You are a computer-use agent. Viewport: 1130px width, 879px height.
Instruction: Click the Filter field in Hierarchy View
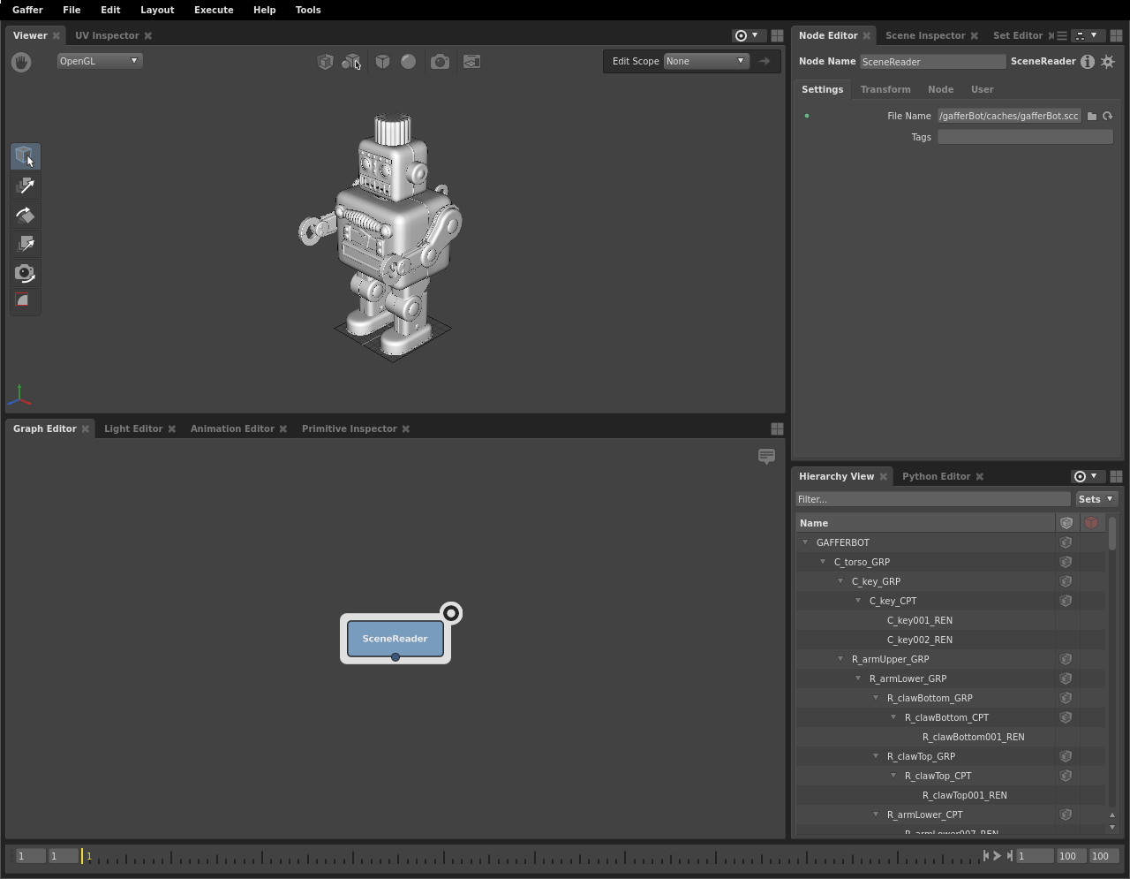click(x=932, y=499)
